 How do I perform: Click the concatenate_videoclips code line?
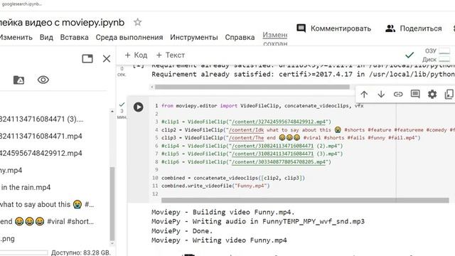233,178
